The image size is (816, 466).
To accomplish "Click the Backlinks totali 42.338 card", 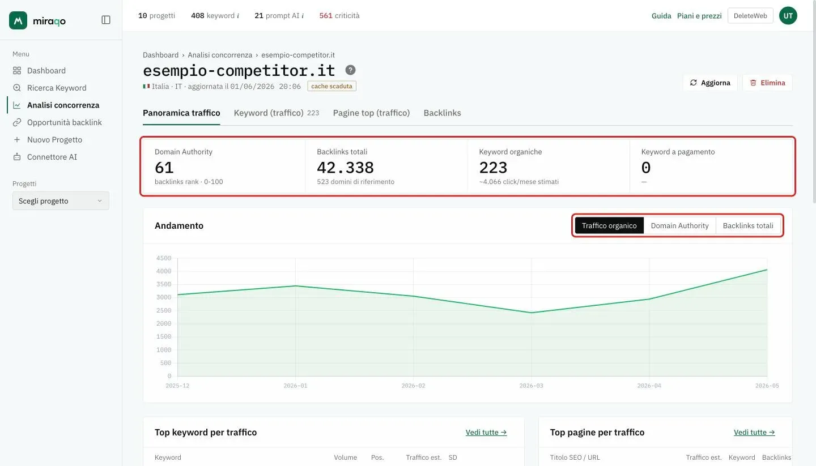I will pos(386,167).
